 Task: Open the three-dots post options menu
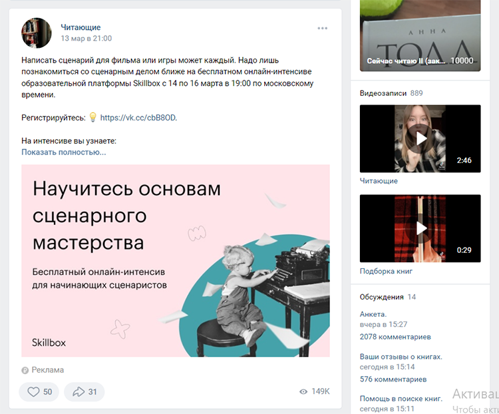click(x=323, y=29)
